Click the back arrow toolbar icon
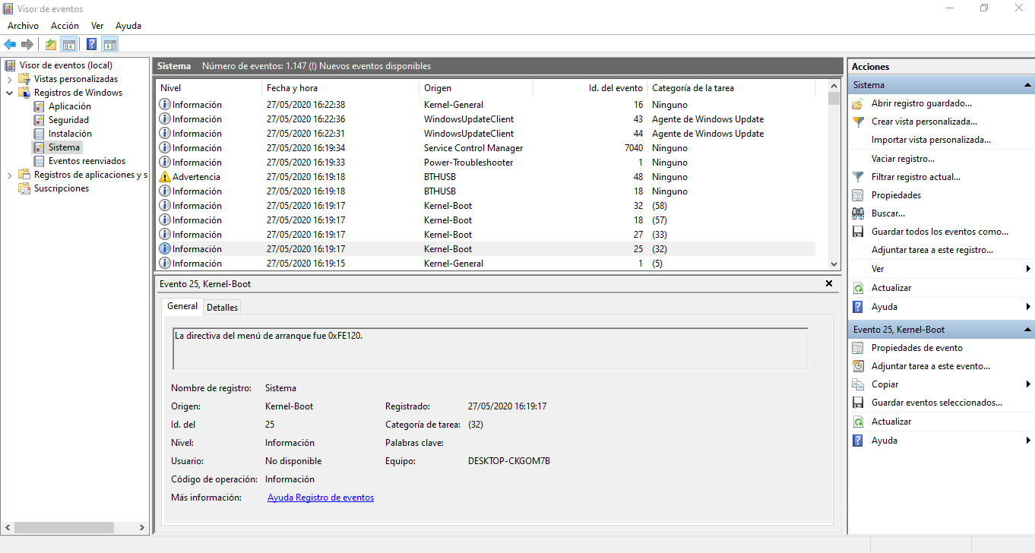Image resolution: width=1035 pixels, height=553 pixels. point(10,44)
